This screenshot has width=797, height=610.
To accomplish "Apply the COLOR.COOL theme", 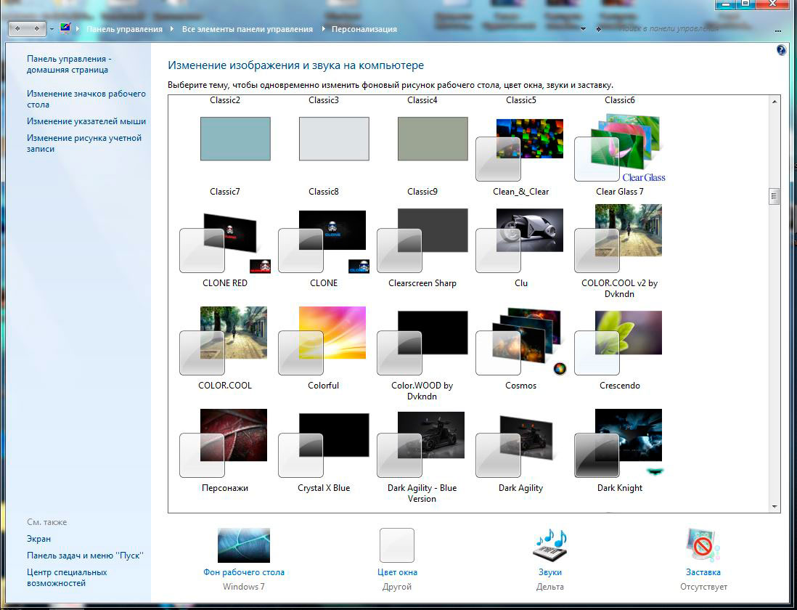I will click(224, 341).
